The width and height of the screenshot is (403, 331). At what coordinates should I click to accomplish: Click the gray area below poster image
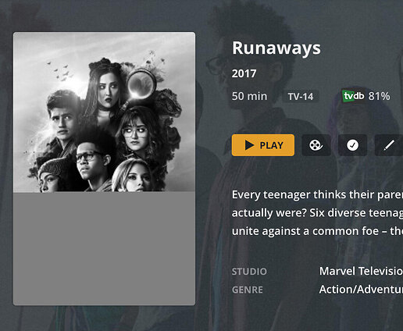click(104, 249)
